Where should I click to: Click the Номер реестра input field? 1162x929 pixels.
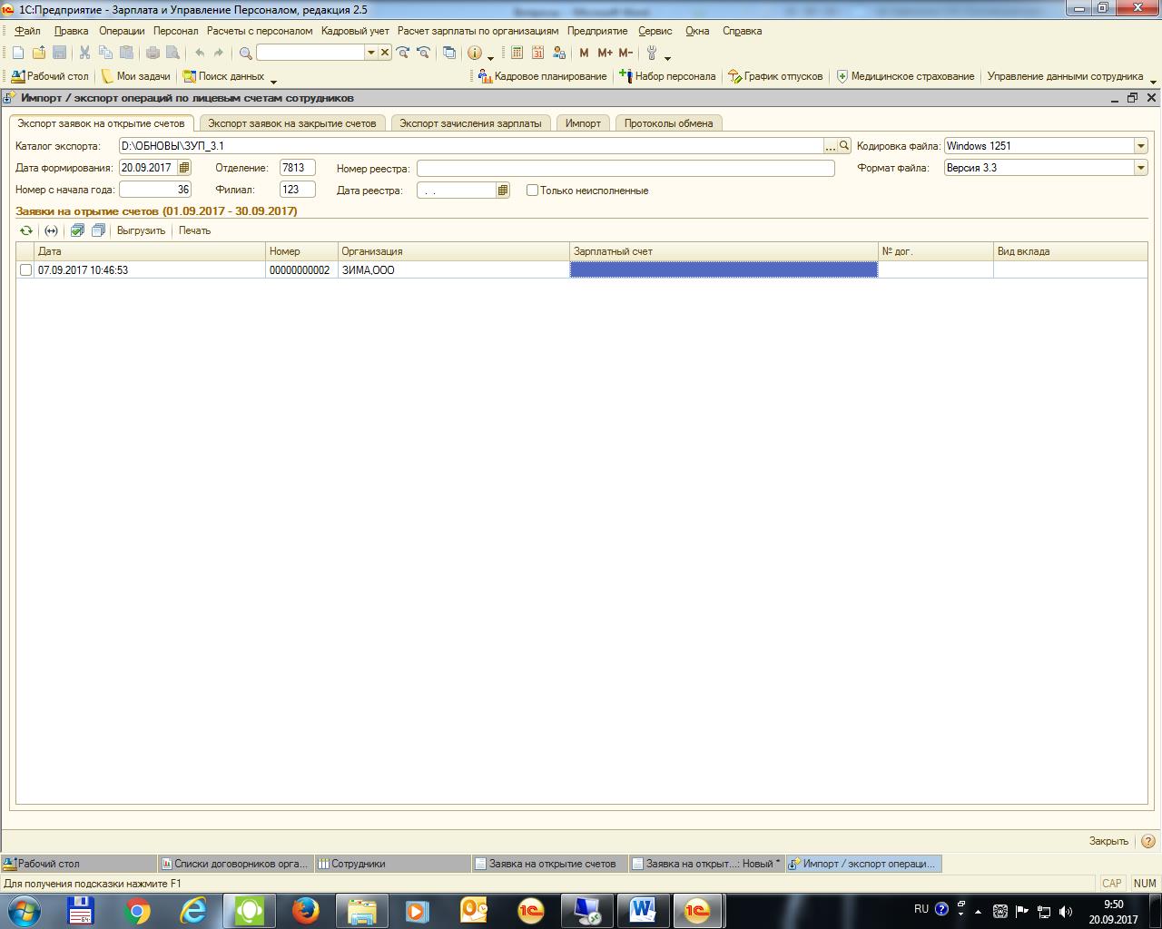click(625, 168)
